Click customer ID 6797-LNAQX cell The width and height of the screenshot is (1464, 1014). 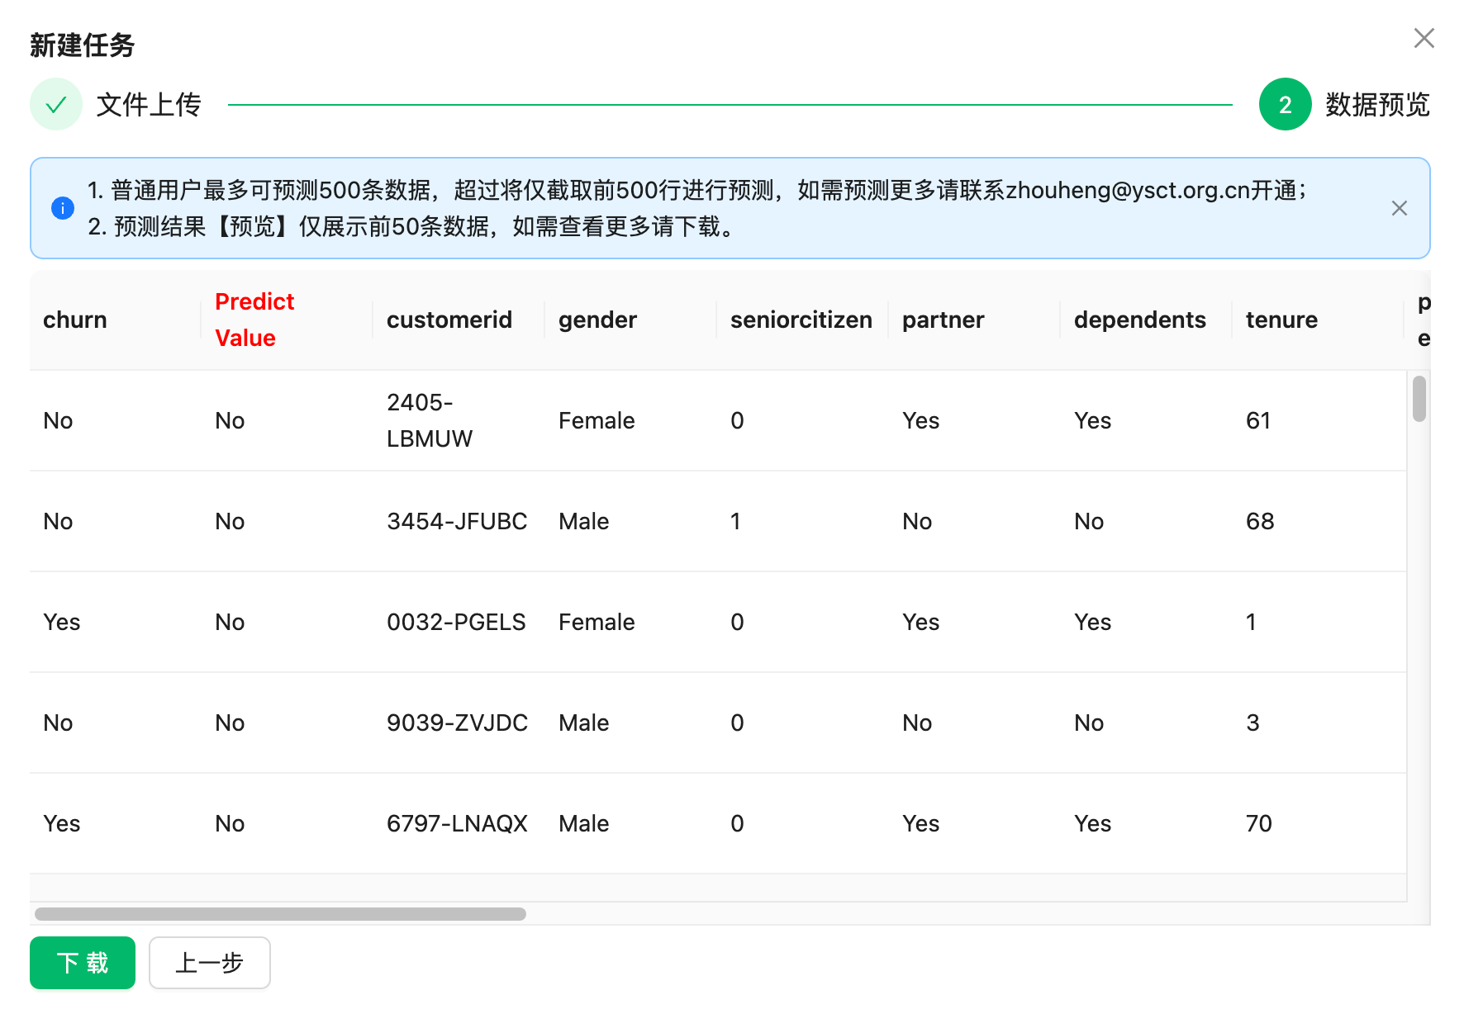click(x=457, y=823)
